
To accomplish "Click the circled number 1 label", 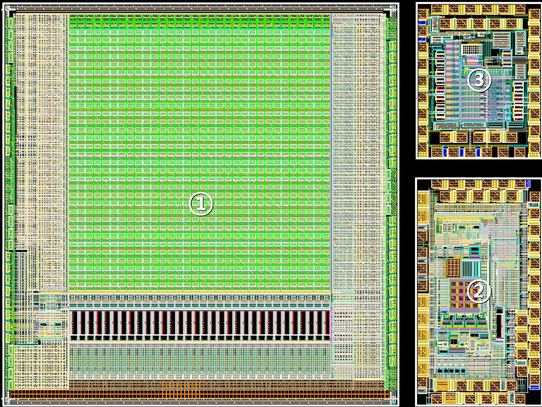I will [201, 204].
